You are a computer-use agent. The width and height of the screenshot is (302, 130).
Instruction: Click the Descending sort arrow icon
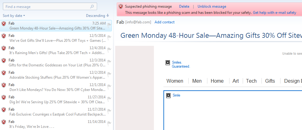coord(108,15)
